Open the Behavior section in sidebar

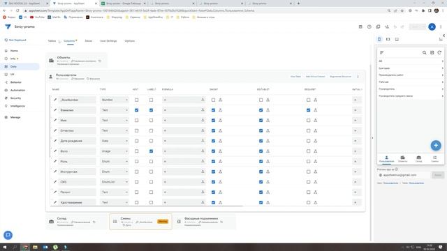(x=15, y=82)
